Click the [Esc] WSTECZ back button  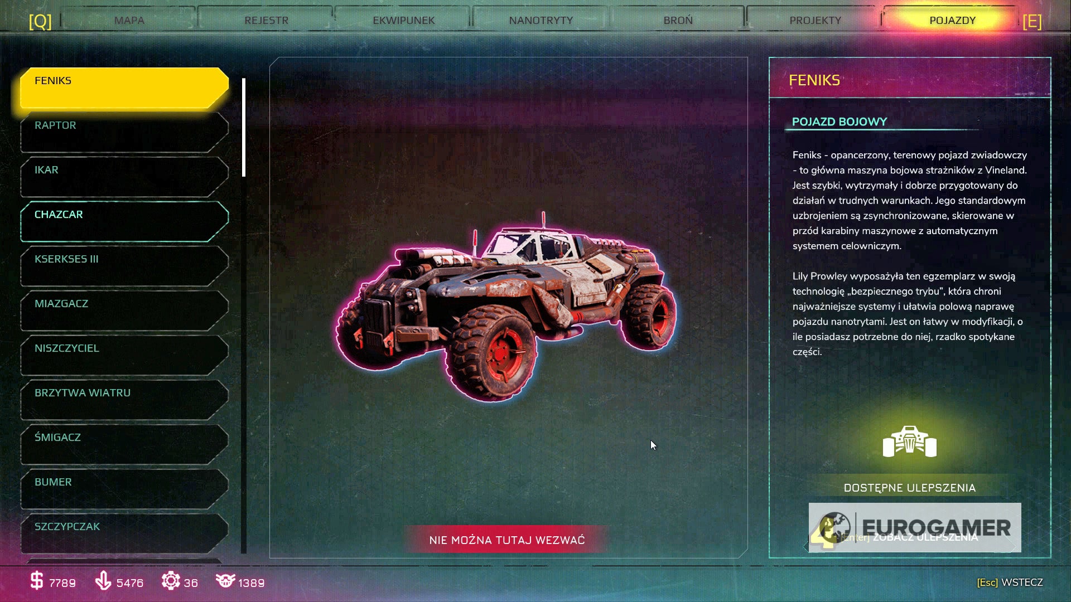[1010, 582]
